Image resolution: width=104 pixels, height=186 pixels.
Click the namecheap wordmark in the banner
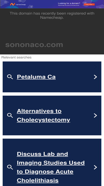[x=21, y=4]
